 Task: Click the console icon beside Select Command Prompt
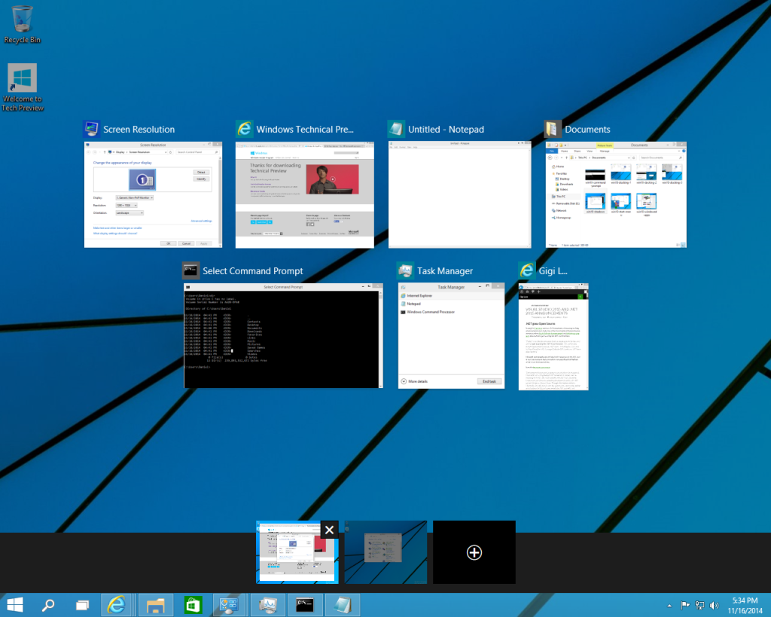point(190,270)
